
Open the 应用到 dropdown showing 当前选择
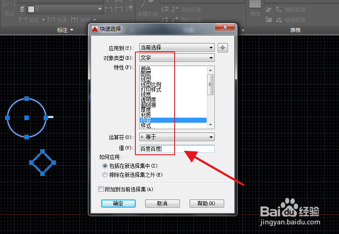coord(177,47)
